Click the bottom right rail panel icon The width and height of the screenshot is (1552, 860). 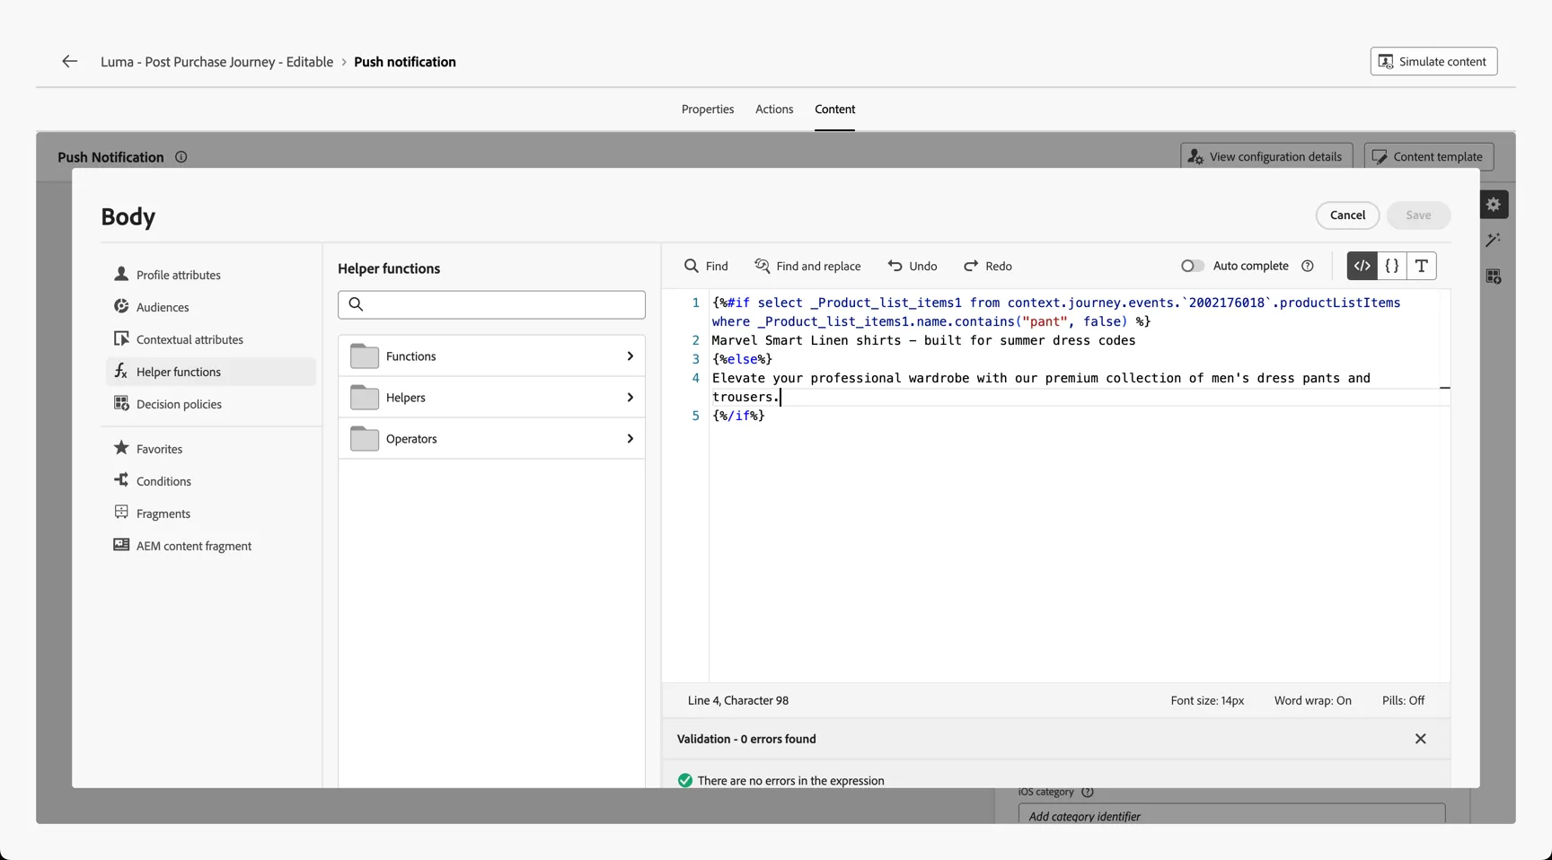[x=1494, y=276]
